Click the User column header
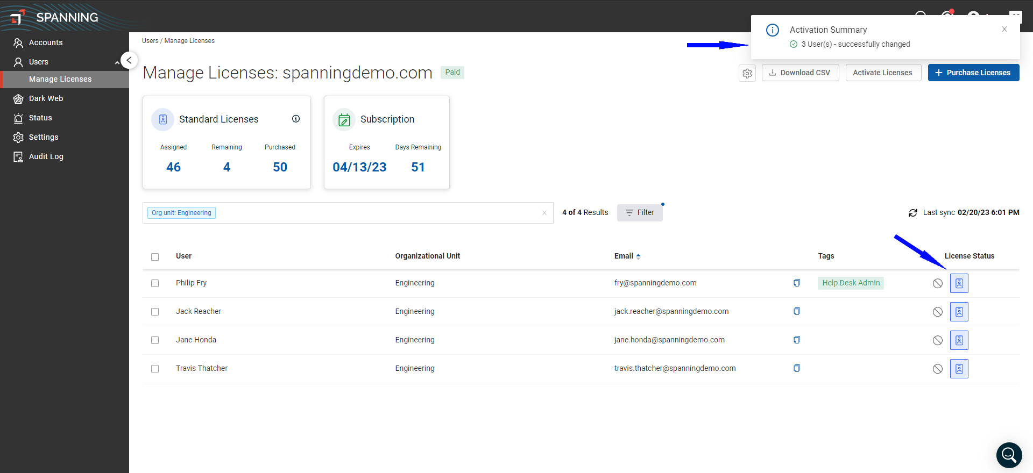 [183, 256]
